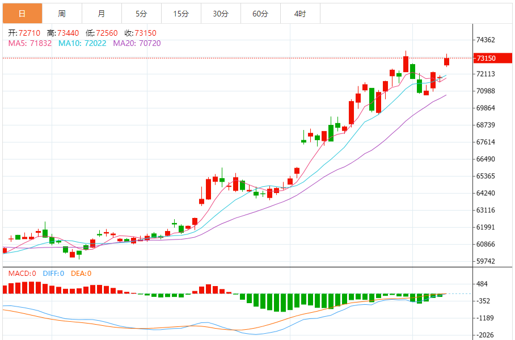Image resolution: width=515 pixels, height=340 pixels.
Task: Switch to the 周 weekly tab
Action: coord(62,14)
